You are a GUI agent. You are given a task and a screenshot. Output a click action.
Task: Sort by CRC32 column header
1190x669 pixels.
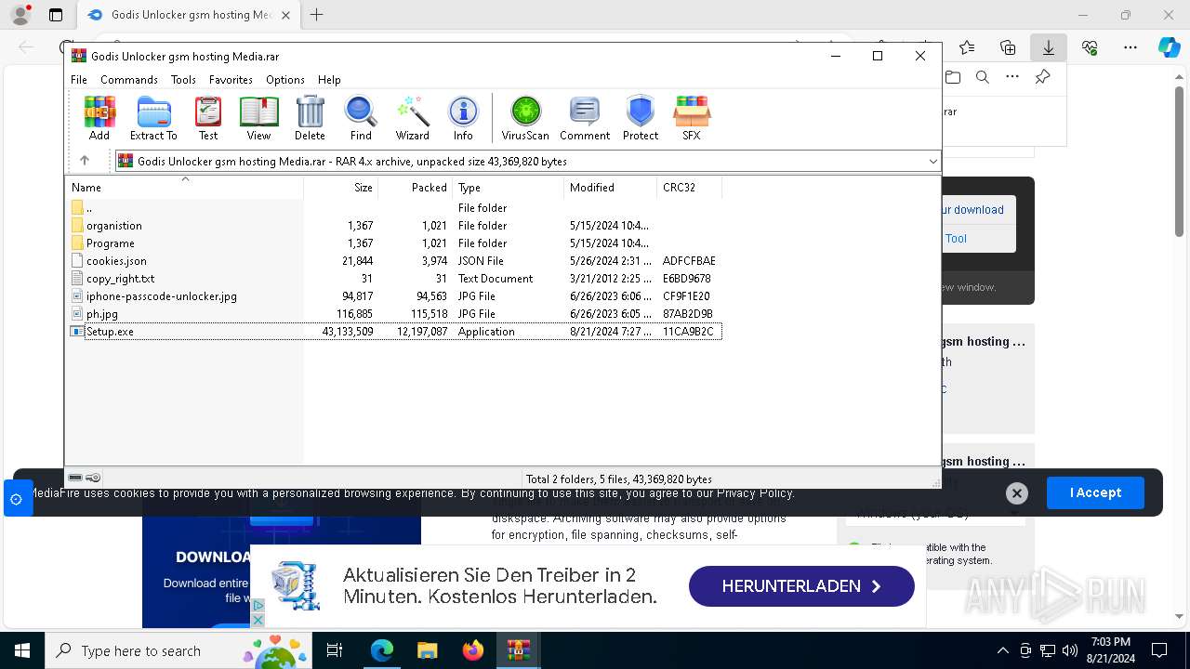690,188
